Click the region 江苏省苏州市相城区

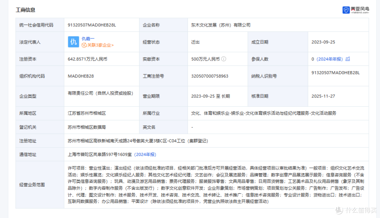[x=87, y=113]
